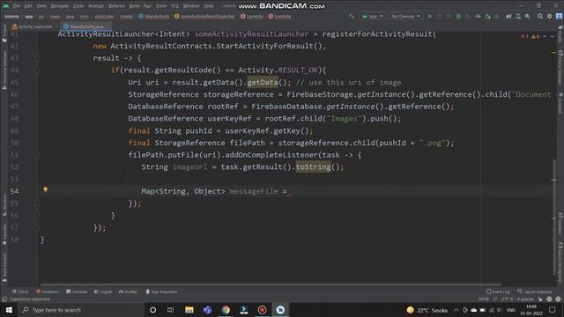Open the Device Manager icon
Viewport: 564px width, 317px height.
coord(518,17)
